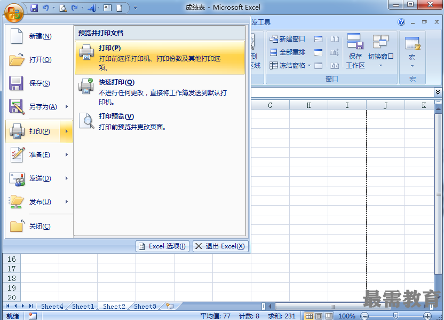The width and height of the screenshot is (444, 320).
Task: Click 新建窗口 in the ribbon
Action: [288, 39]
